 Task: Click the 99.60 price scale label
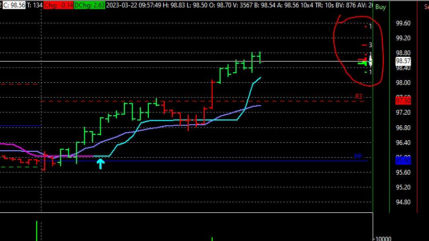point(403,23)
